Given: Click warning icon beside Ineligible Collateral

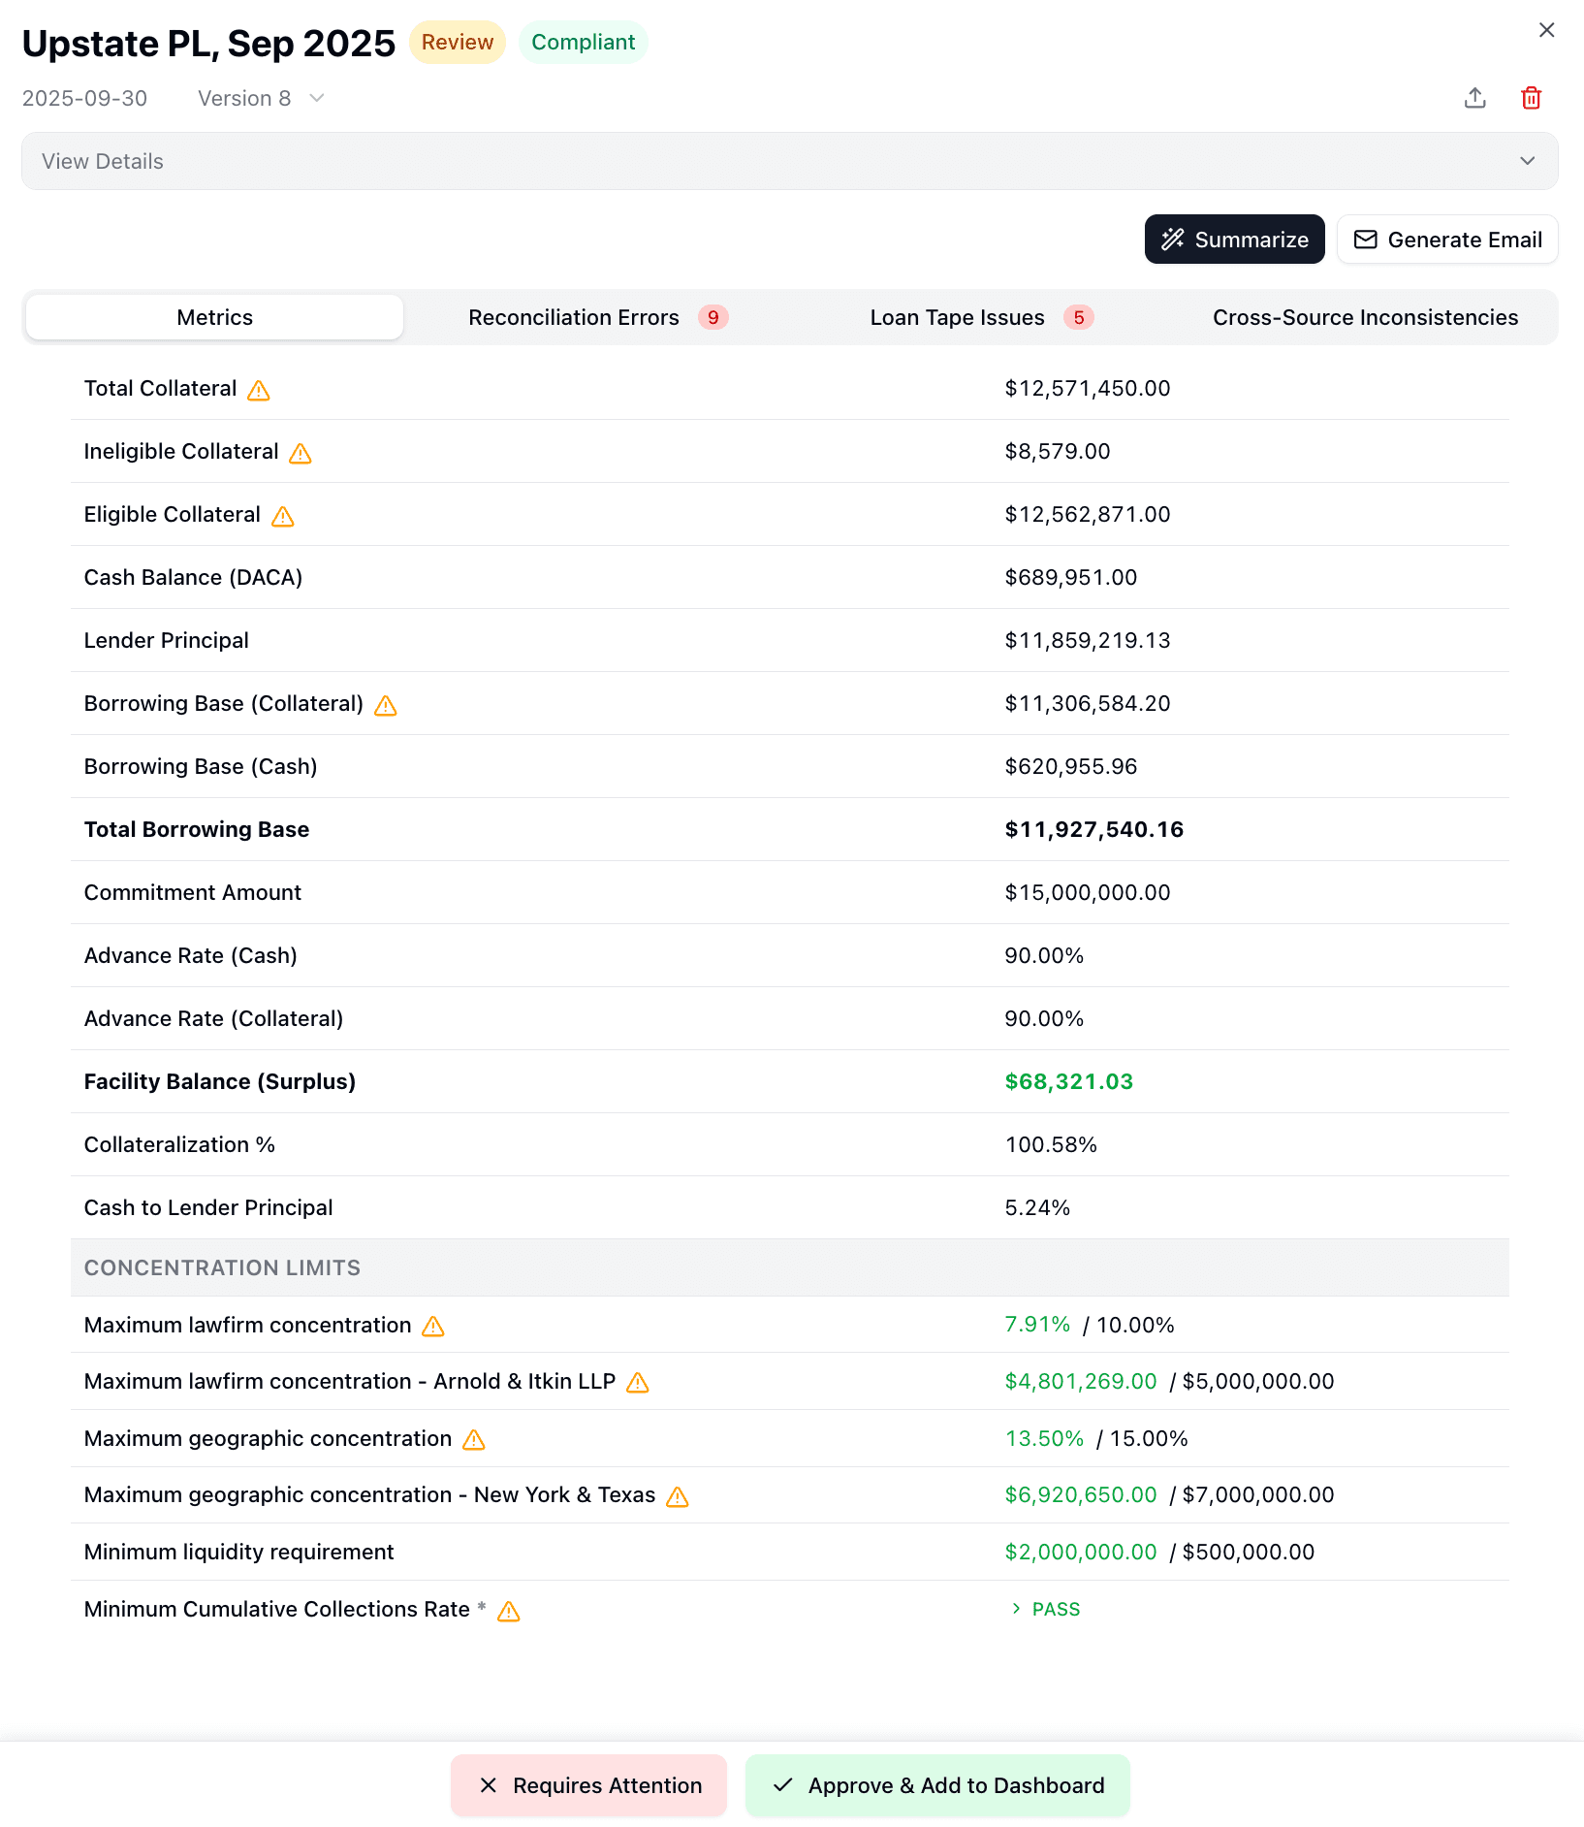Looking at the screenshot, I should [301, 453].
